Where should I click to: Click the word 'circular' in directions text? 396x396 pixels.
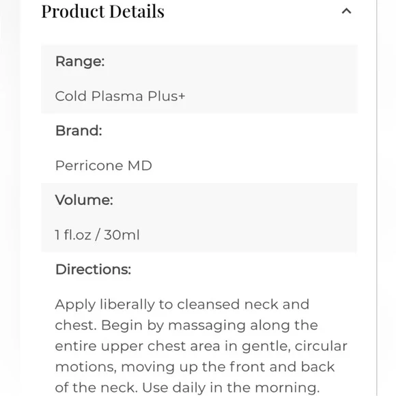click(x=321, y=346)
